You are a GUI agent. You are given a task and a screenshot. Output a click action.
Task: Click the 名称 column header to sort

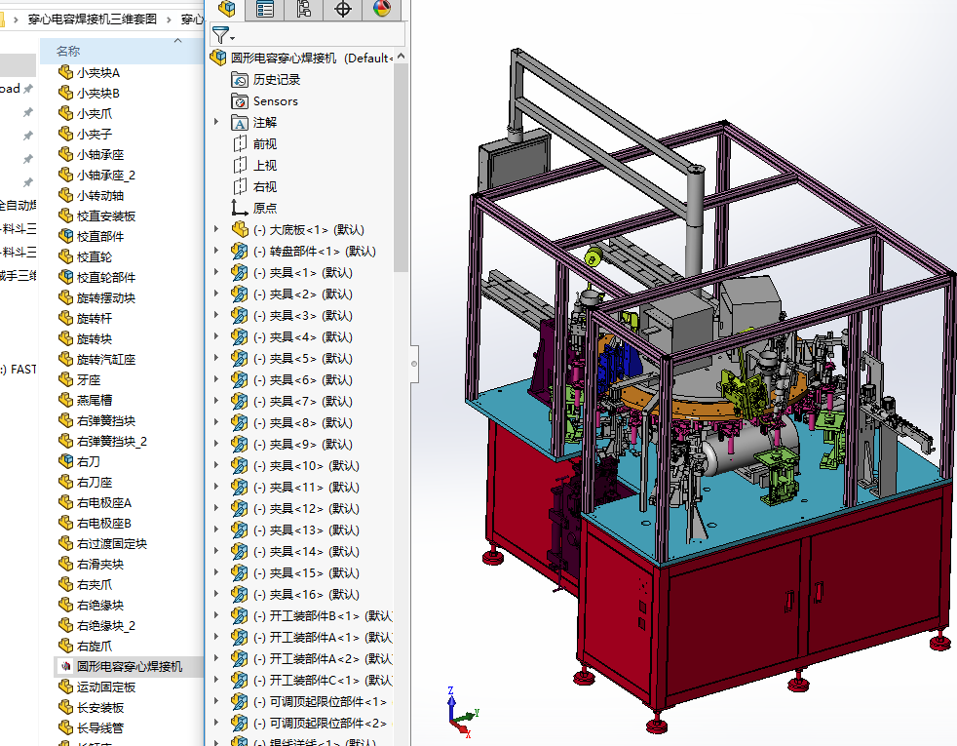click(x=68, y=51)
